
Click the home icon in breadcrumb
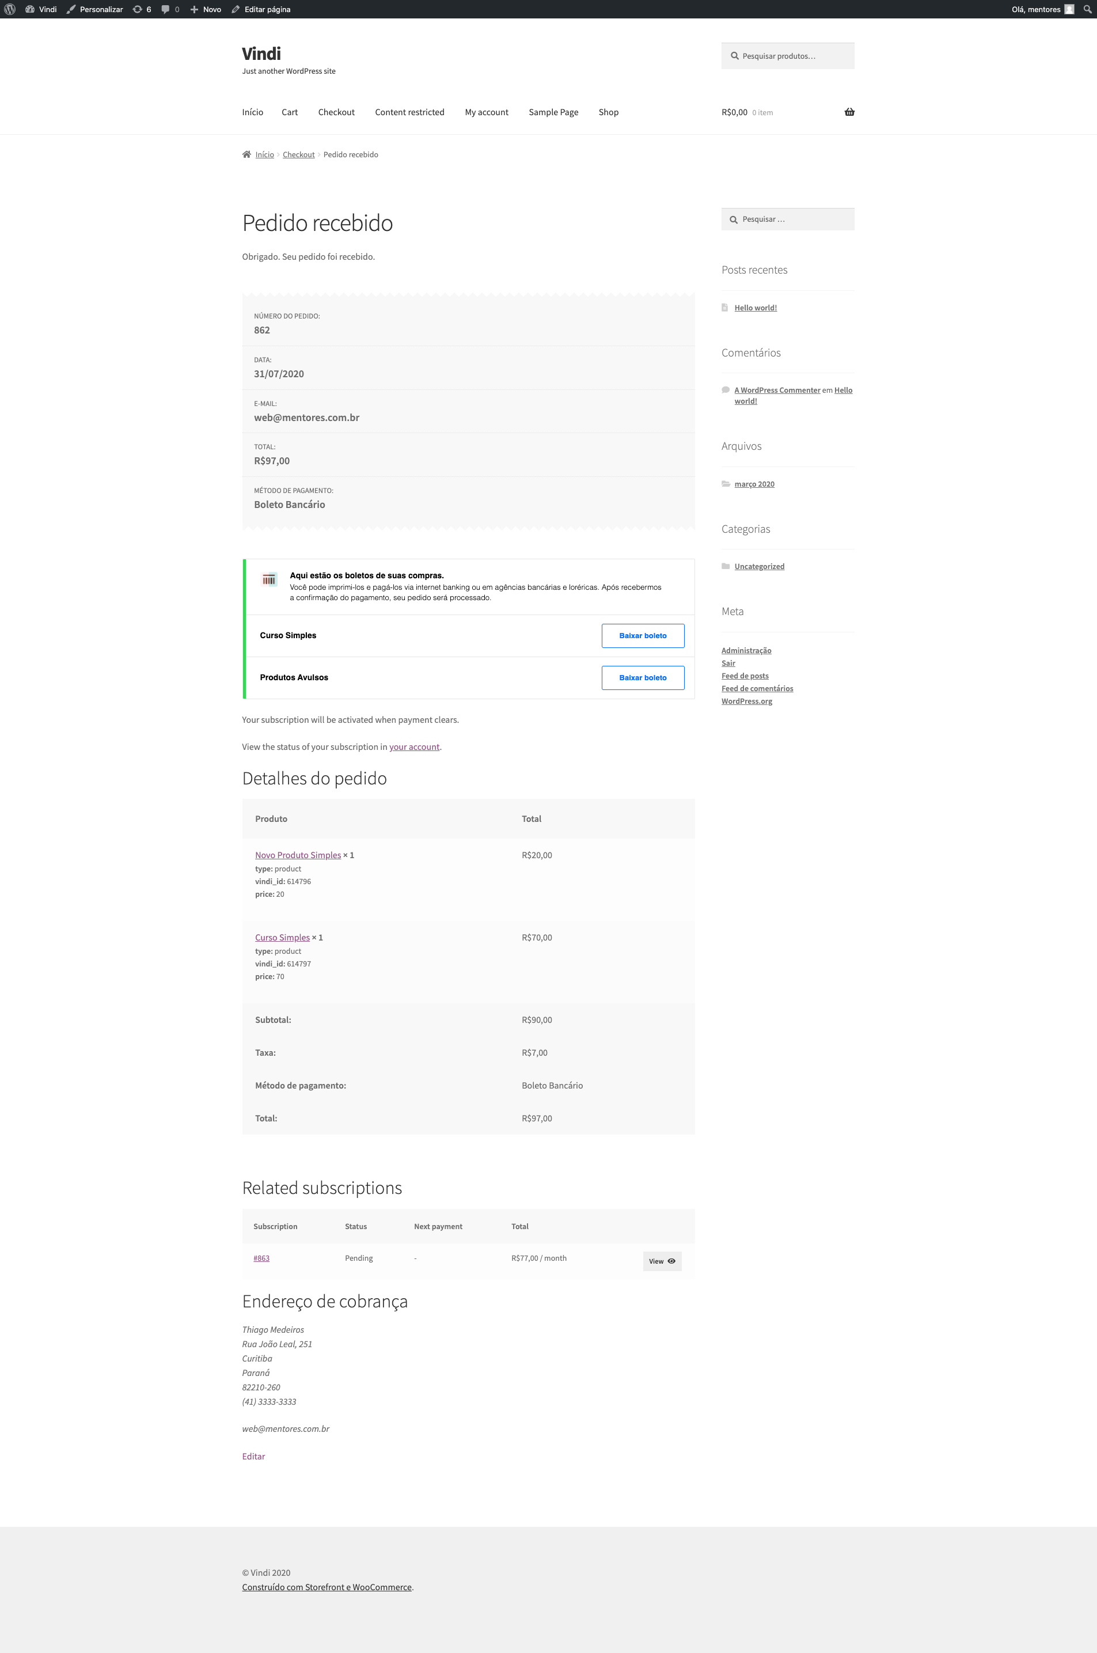246,154
